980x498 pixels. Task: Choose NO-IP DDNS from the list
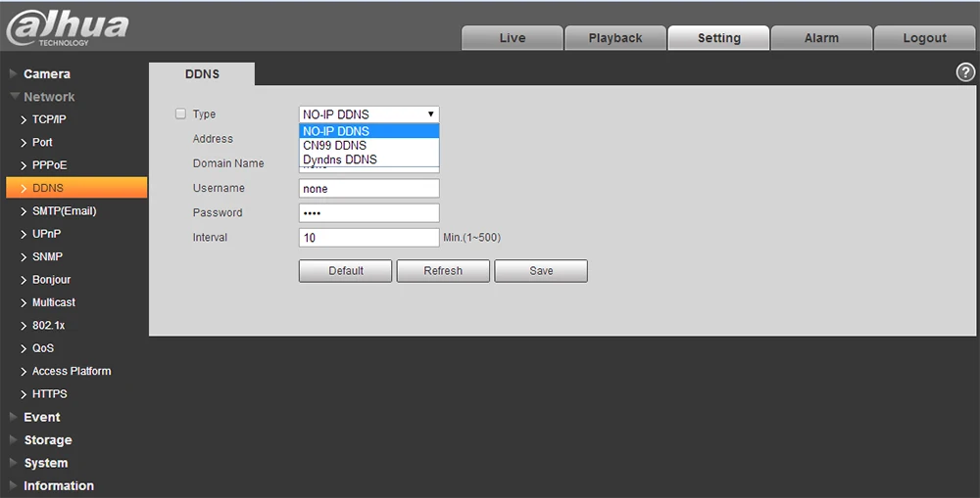(x=369, y=131)
